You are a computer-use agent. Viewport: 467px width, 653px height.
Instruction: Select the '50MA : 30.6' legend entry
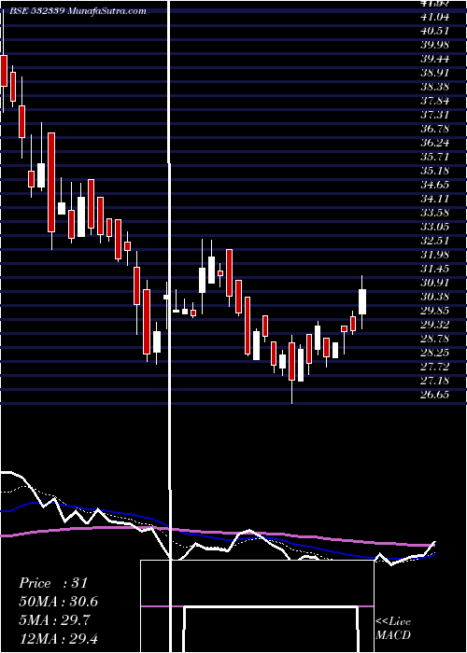pyautogui.click(x=58, y=602)
